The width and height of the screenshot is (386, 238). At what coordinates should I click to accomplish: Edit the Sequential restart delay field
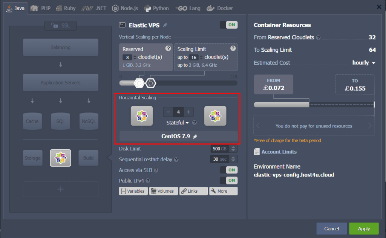(220, 159)
